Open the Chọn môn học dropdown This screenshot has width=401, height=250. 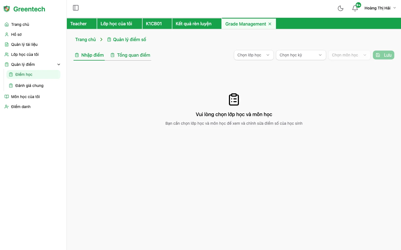[x=349, y=55]
